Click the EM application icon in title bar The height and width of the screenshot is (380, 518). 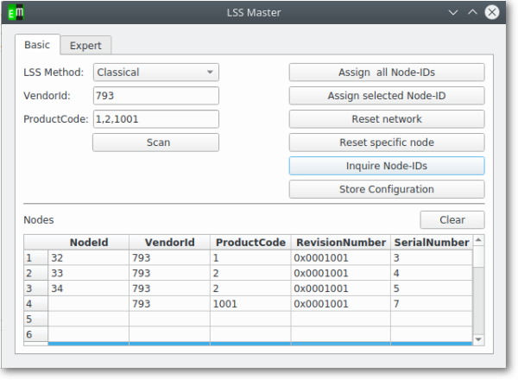(16, 12)
